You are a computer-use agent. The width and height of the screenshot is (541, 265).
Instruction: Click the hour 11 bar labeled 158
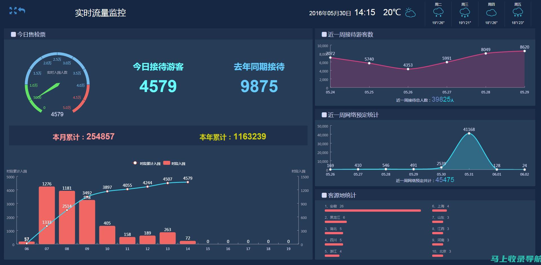click(127, 240)
